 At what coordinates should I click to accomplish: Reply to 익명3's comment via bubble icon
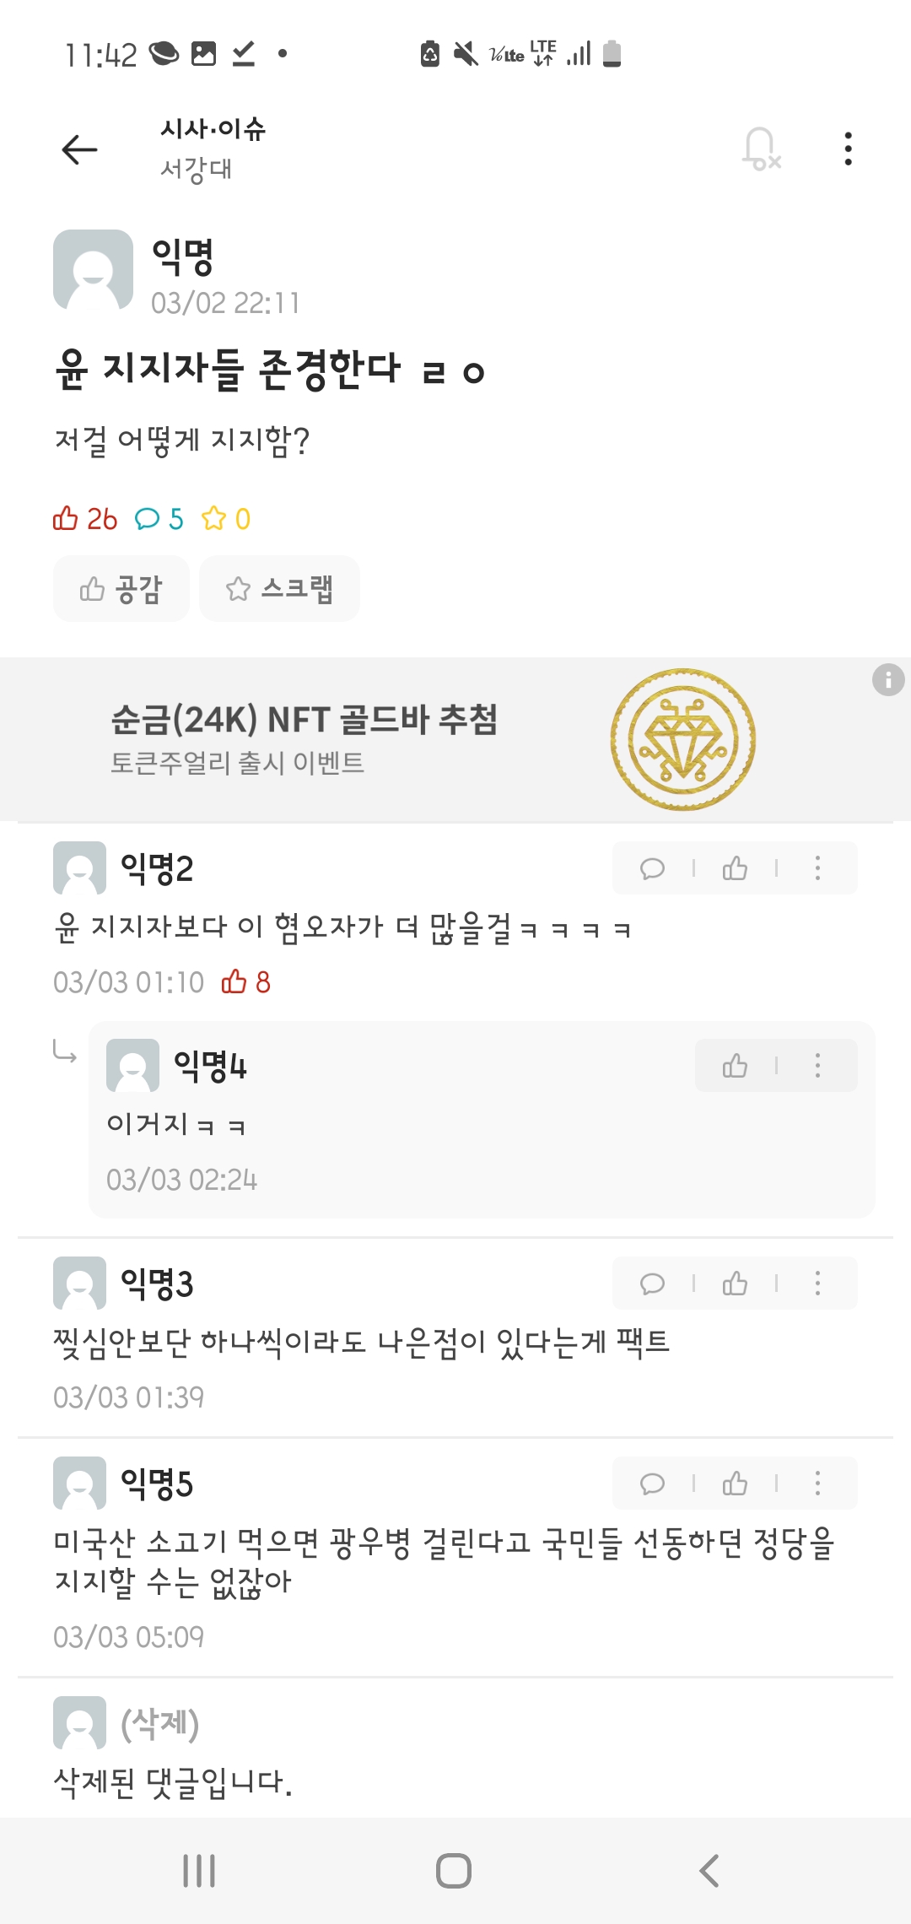tap(653, 1284)
